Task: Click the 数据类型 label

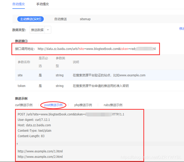Action: coord(19,30)
